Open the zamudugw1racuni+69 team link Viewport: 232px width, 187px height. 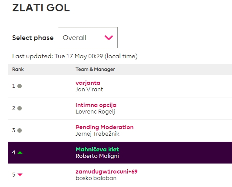click(x=106, y=172)
